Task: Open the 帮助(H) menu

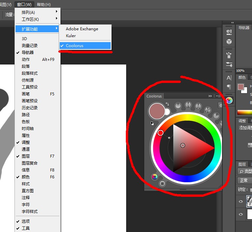Action: tap(44, 5)
